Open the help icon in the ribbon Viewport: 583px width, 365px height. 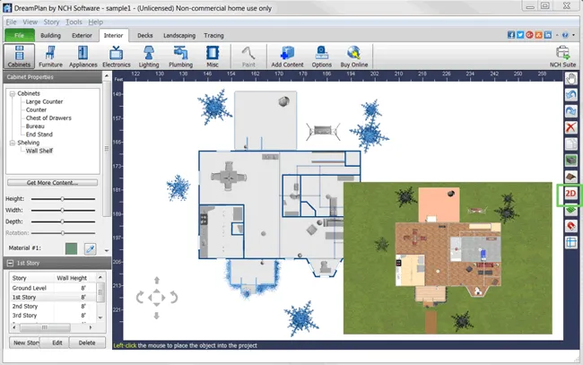(x=565, y=35)
